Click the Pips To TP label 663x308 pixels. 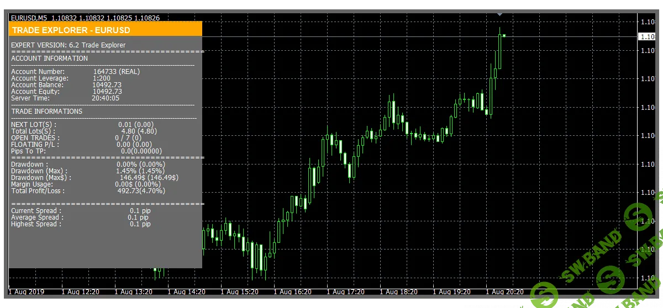29,151
